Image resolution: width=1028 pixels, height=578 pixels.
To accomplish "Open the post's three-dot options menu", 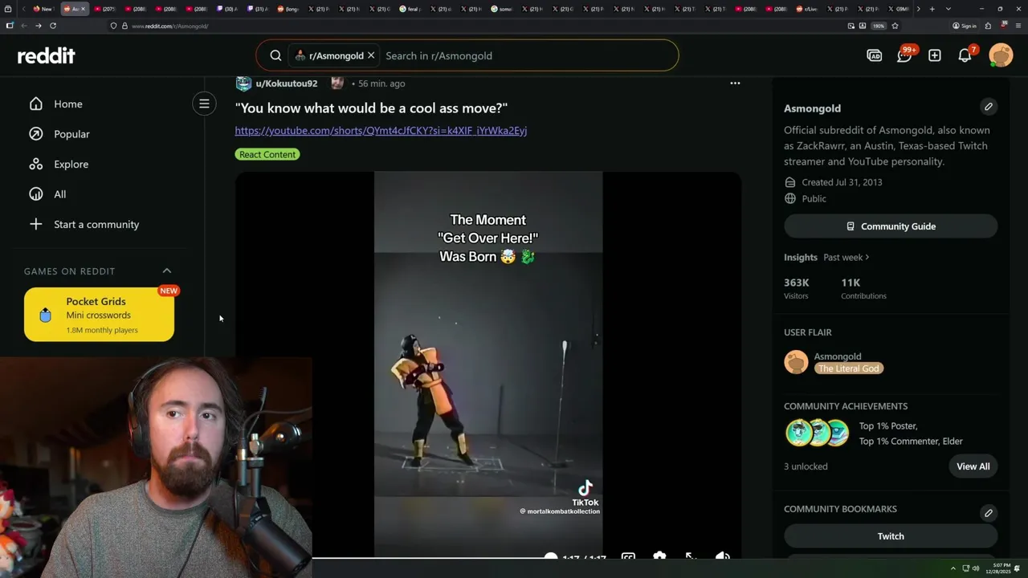I will (735, 83).
